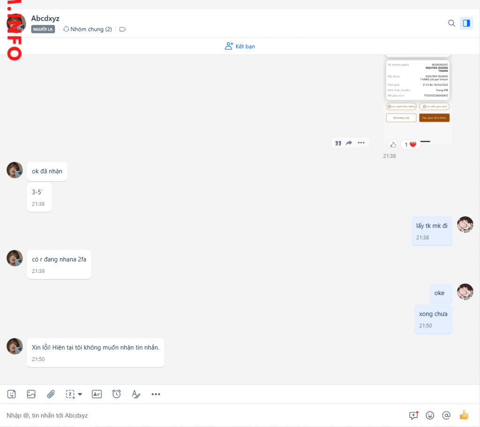The image size is (480, 427).
Task: Toggle like reaction on image message
Action: pyautogui.click(x=393, y=145)
